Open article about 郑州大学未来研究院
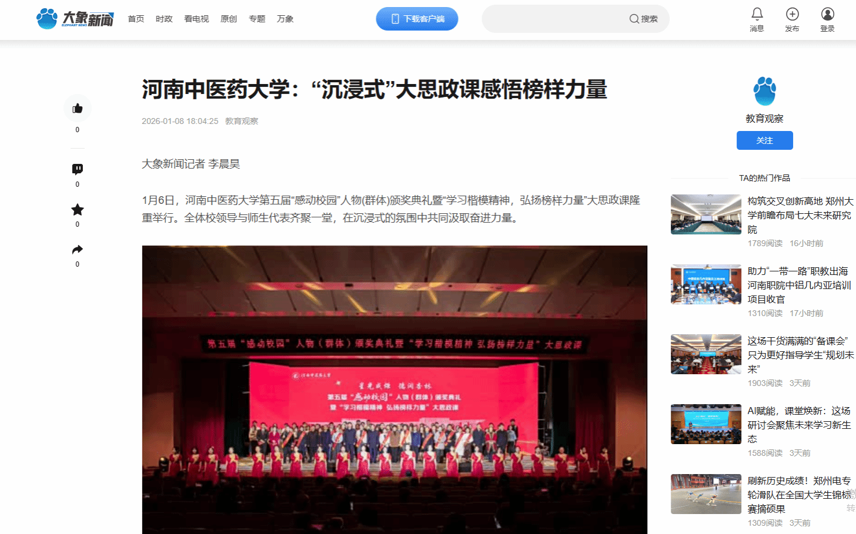856x534 pixels. [x=800, y=215]
